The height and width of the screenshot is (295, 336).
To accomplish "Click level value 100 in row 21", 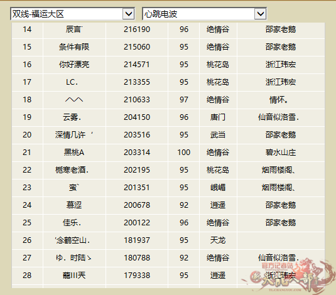I will point(184,153).
